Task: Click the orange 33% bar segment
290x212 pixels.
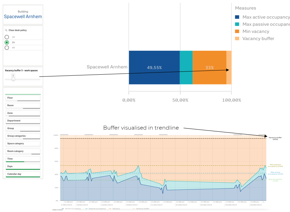Action: click(209, 68)
